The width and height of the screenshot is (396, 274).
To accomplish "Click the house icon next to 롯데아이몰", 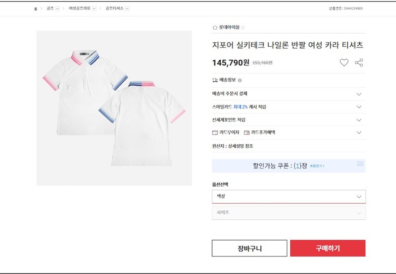I will point(215,27).
